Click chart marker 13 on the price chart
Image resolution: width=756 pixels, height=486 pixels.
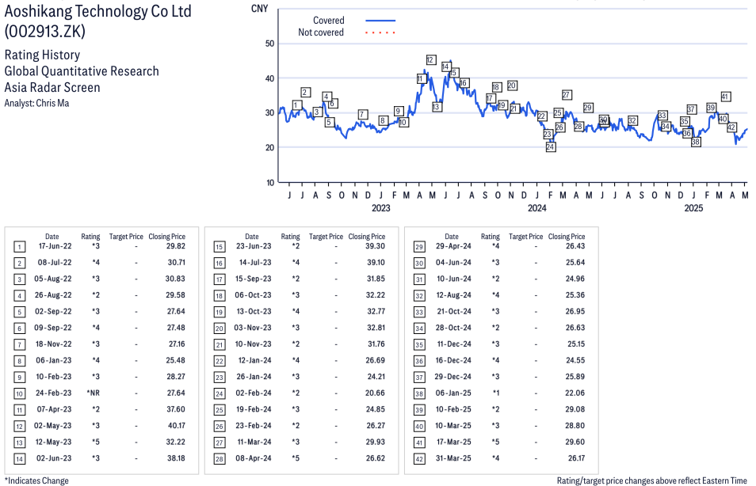[x=437, y=107]
